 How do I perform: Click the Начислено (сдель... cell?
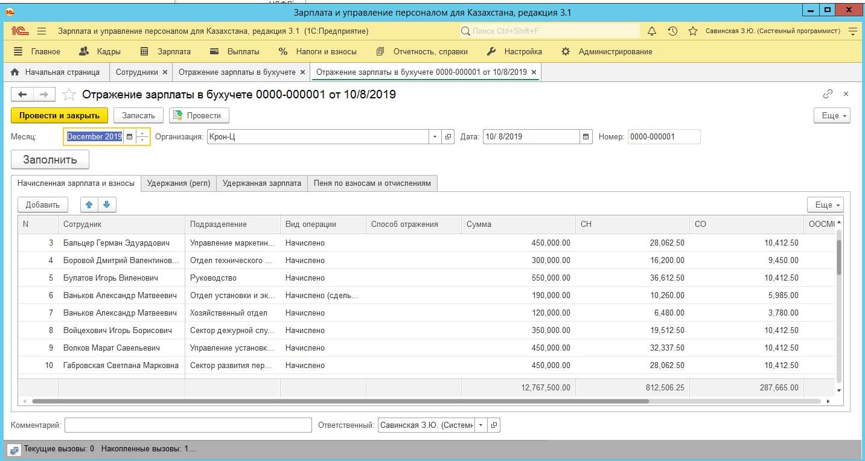pos(323,296)
